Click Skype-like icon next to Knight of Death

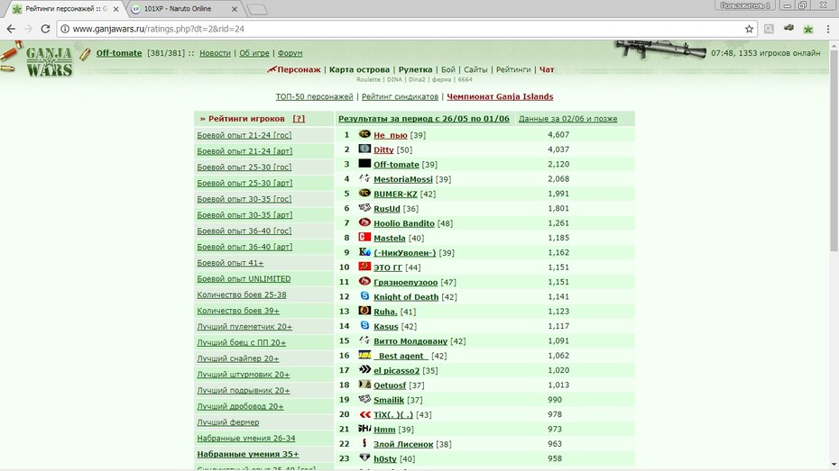(364, 296)
